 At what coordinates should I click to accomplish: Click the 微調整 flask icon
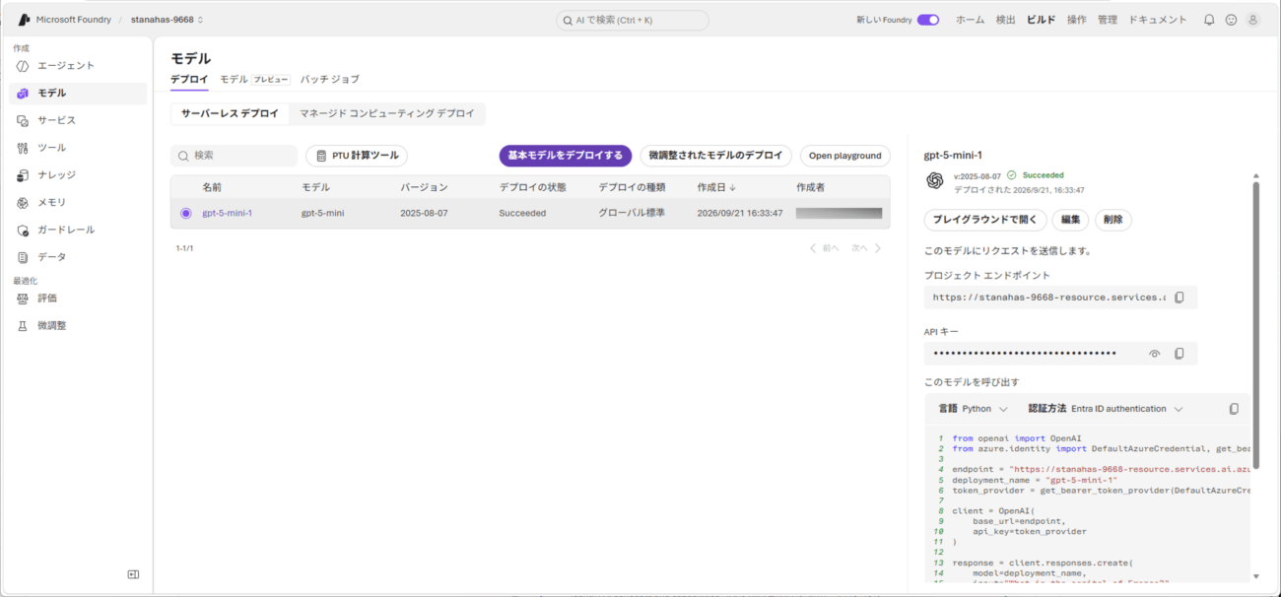coord(23,325)
